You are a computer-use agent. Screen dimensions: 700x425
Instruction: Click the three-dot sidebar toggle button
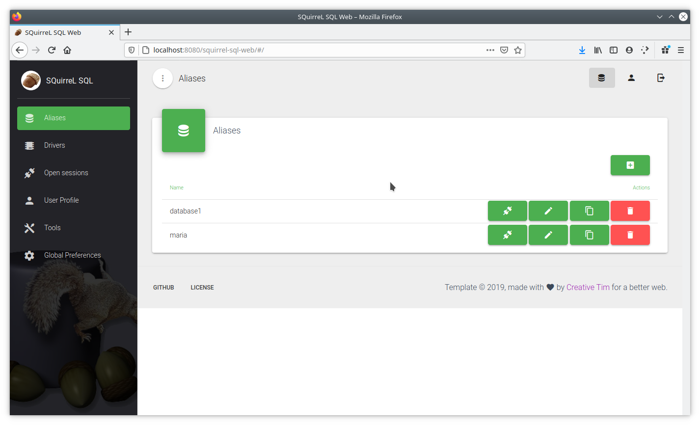point(162,79)
